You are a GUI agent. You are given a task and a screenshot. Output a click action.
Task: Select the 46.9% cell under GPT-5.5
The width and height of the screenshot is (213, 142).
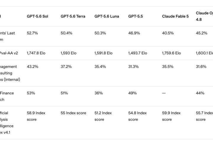pos(134,33)
